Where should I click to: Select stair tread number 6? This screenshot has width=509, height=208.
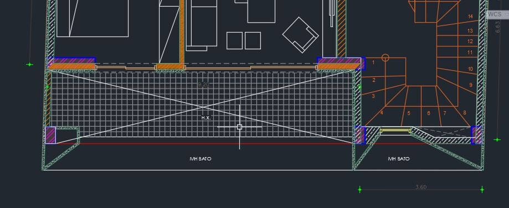[429, 113]
